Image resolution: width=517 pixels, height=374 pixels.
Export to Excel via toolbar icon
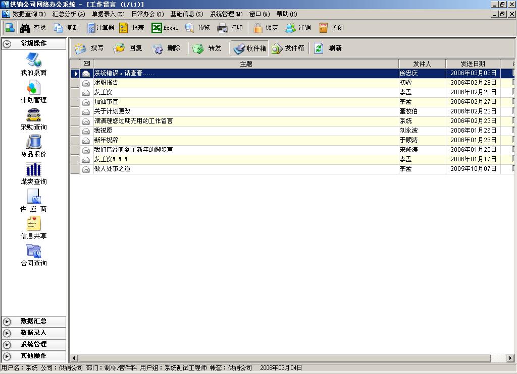[x=157, y=28]
